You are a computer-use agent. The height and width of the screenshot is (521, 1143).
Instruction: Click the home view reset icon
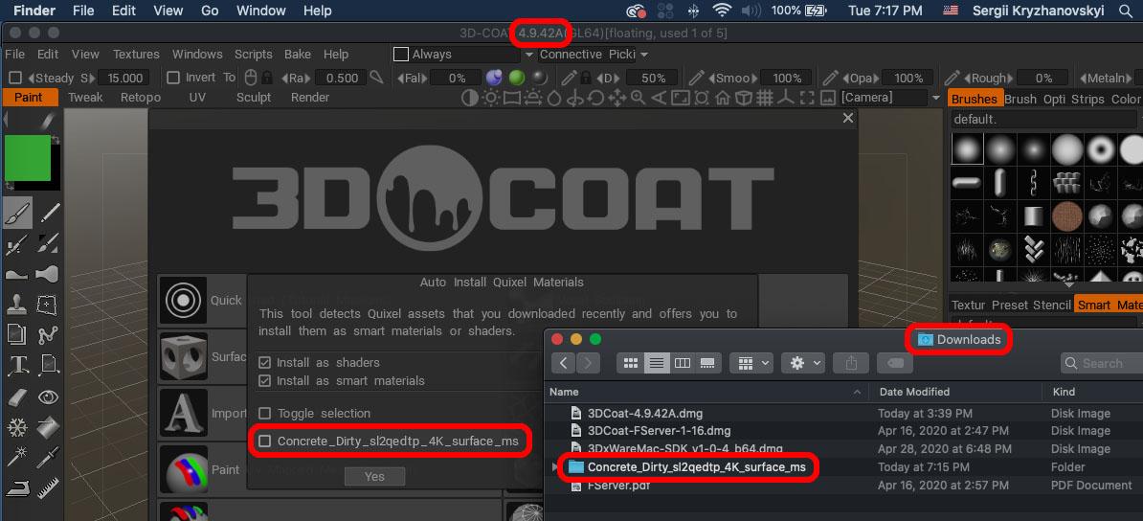723,98
